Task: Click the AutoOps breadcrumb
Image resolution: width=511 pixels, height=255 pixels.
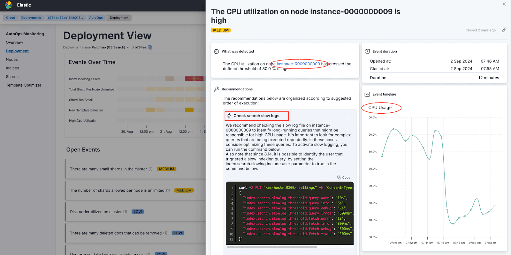Action: pyautogui.click(x=96, y=18)
